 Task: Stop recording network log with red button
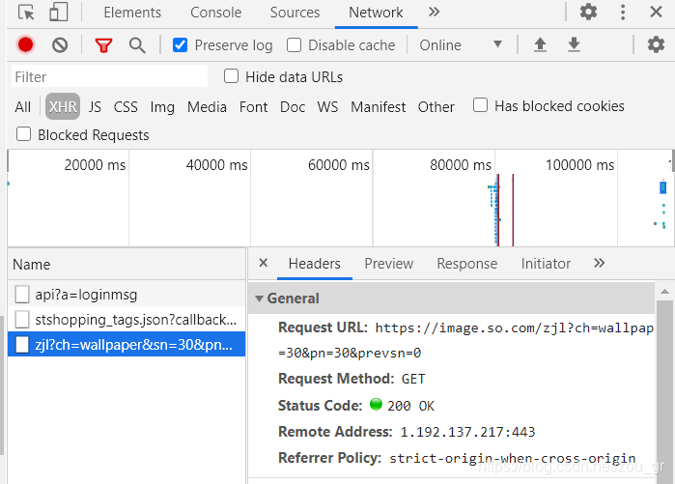pos(25,44)
